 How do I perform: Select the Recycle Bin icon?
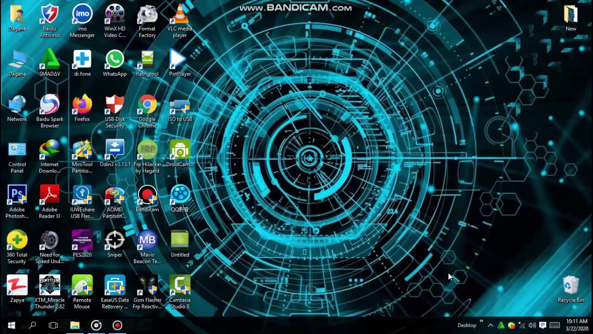(x=571, y=289)
